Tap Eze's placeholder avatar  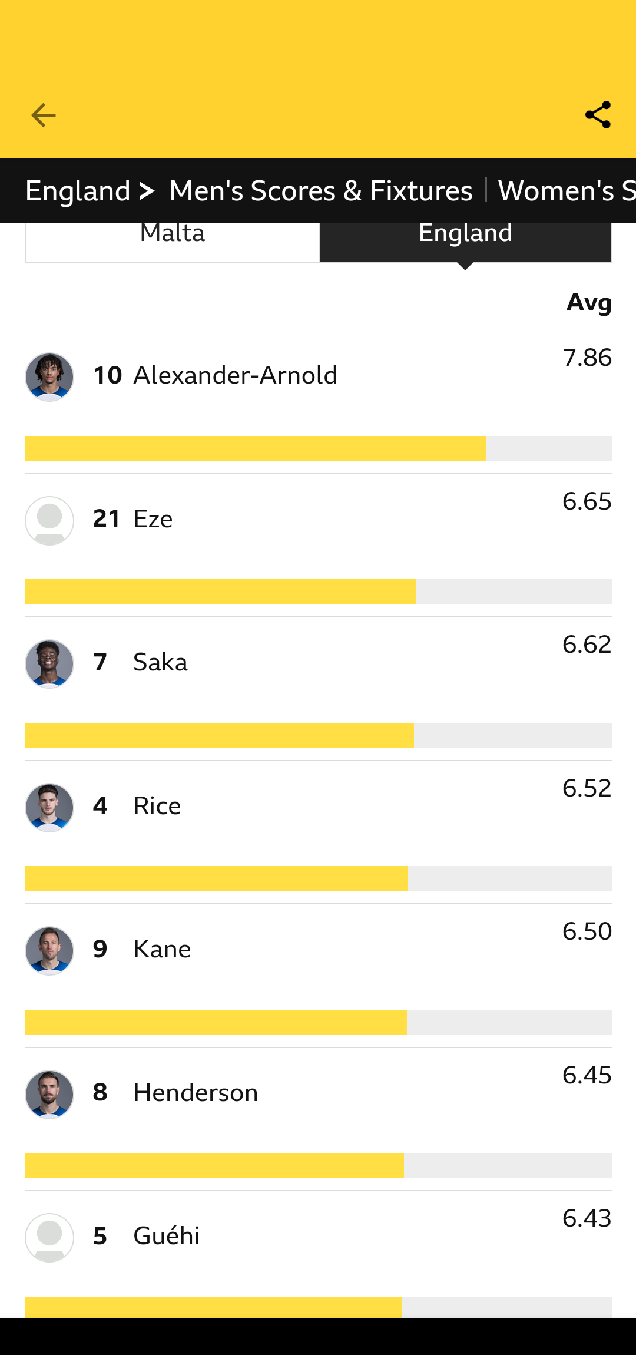click(x=49, y=521)
